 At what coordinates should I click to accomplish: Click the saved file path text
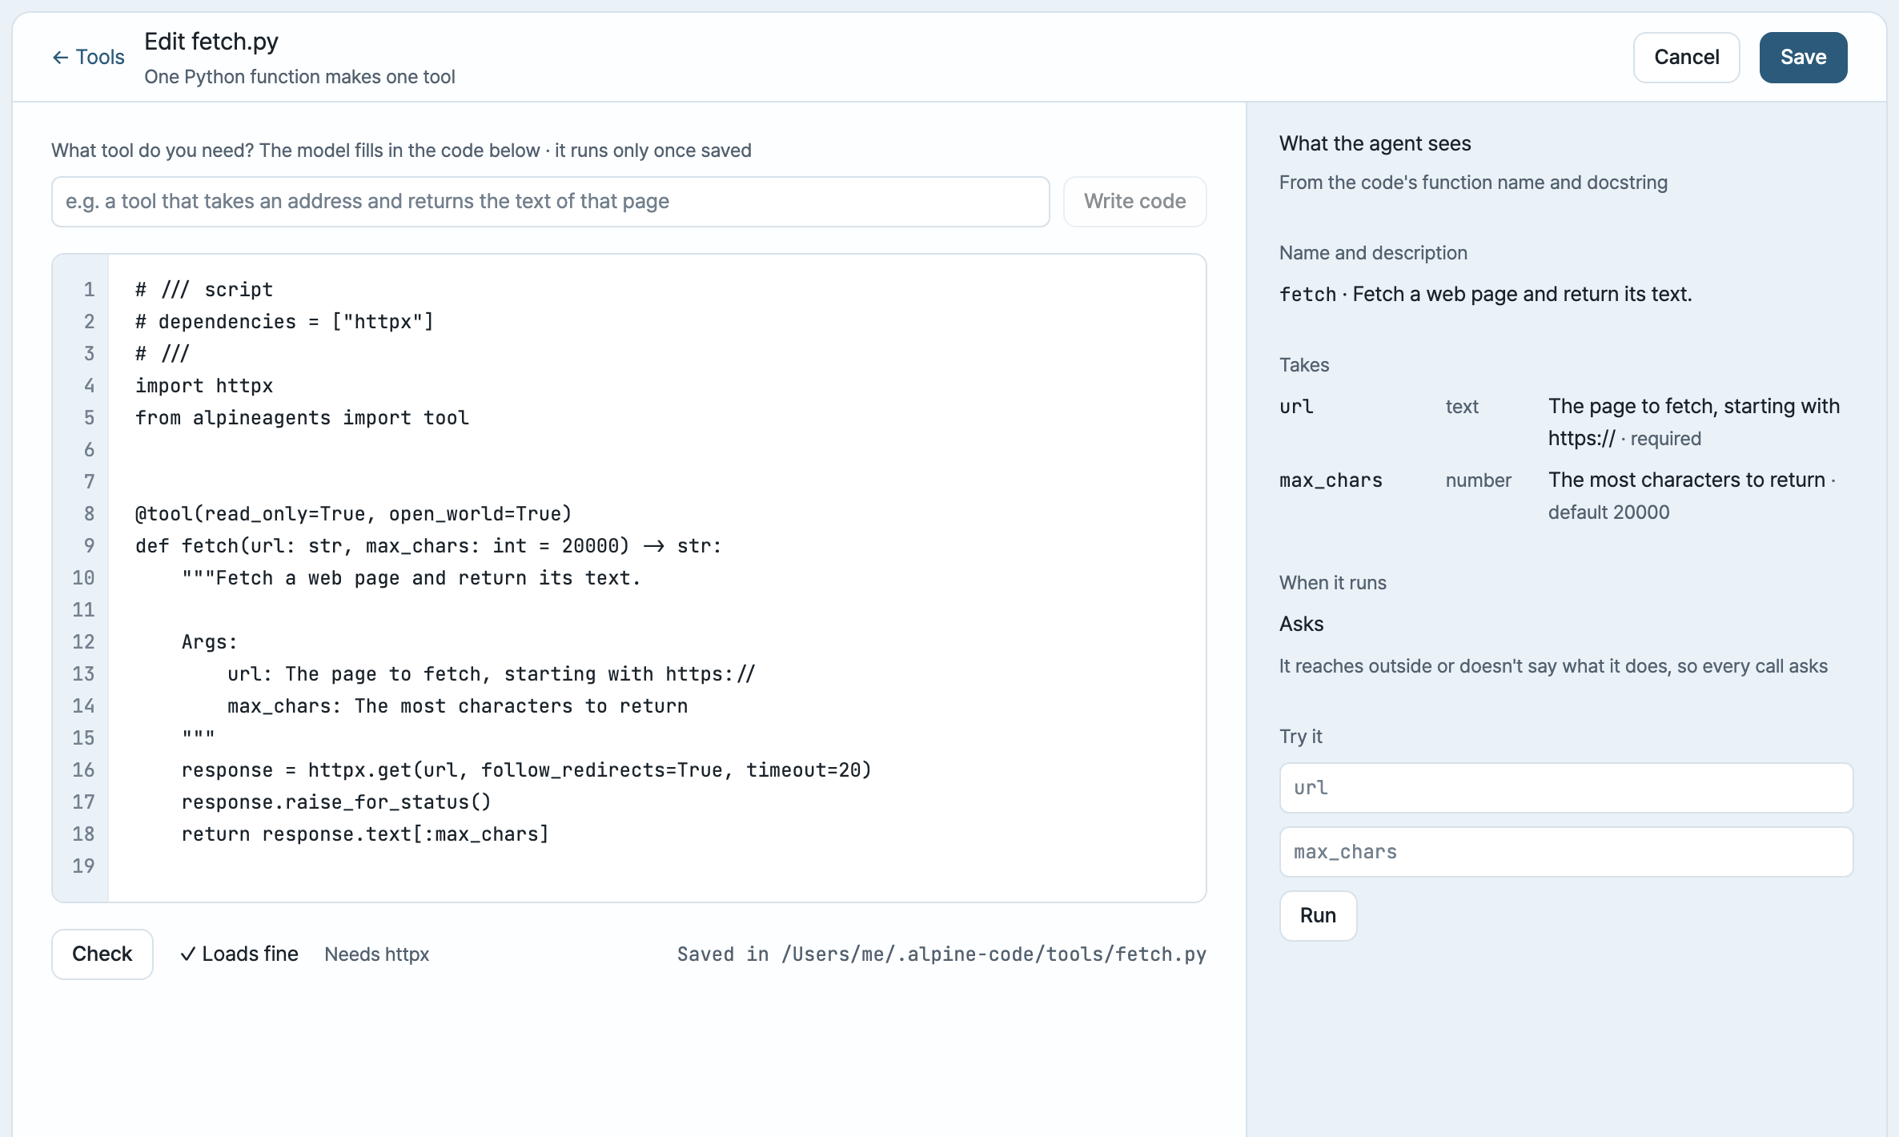[941, 954]
